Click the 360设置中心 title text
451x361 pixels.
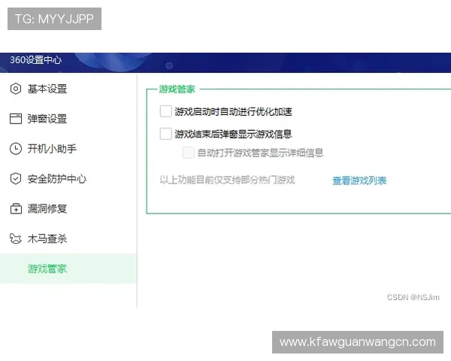35,60
